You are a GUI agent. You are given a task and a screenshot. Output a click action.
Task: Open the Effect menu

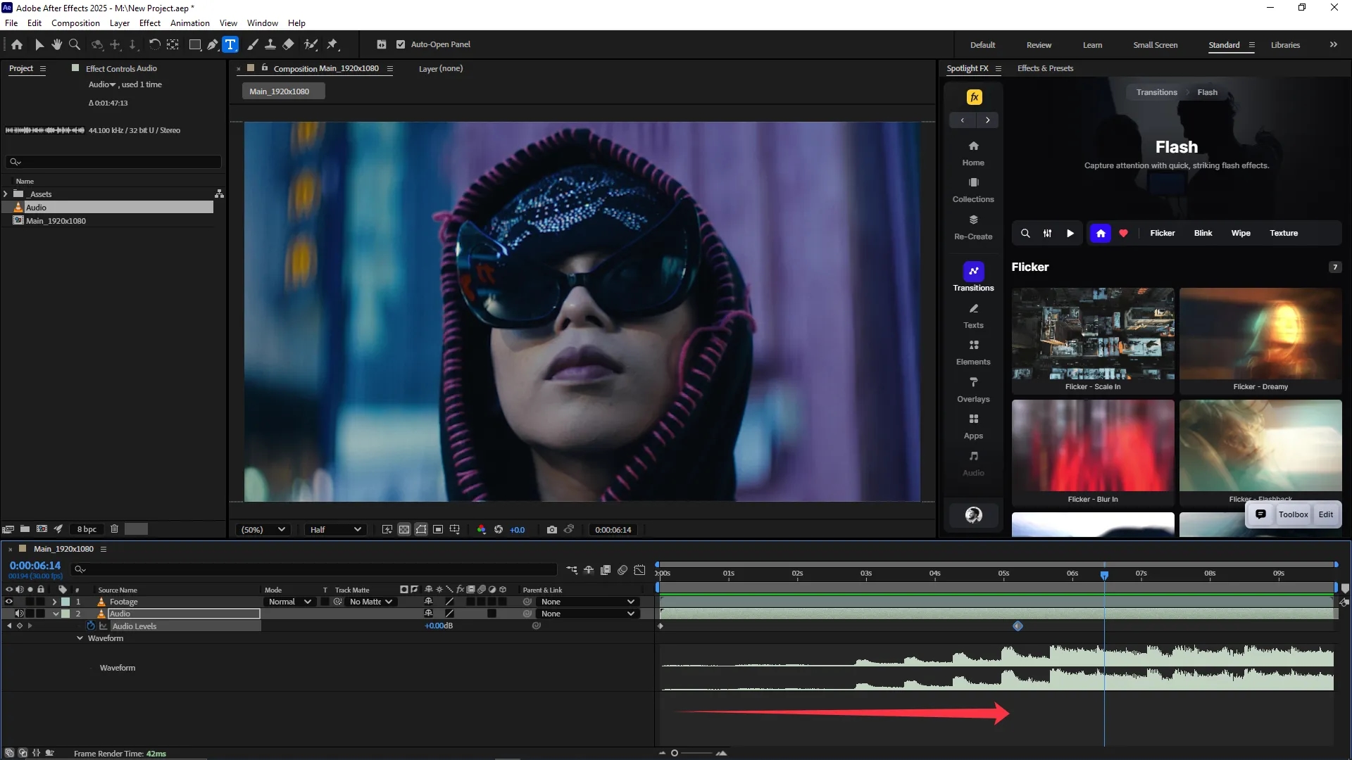pos(150,23)
